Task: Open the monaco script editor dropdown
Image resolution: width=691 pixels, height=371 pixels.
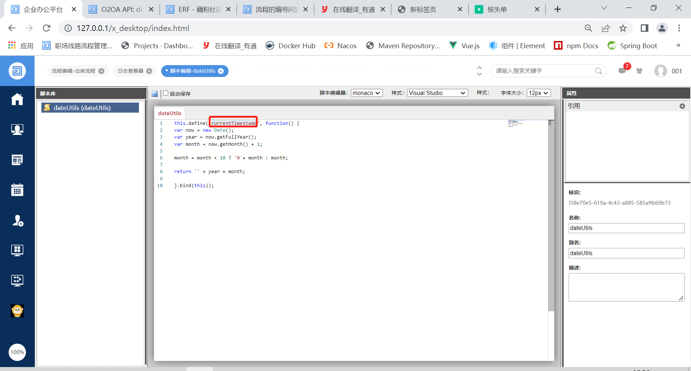Action: coord(366,93)
